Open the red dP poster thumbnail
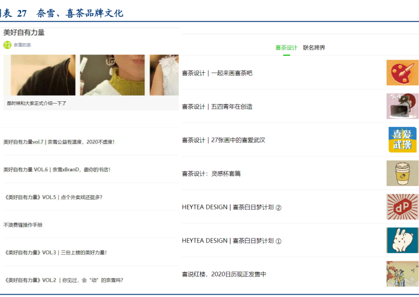 (402, 207)
